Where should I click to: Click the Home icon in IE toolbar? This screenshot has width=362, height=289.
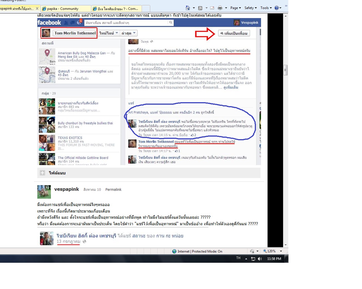point(188,8)
